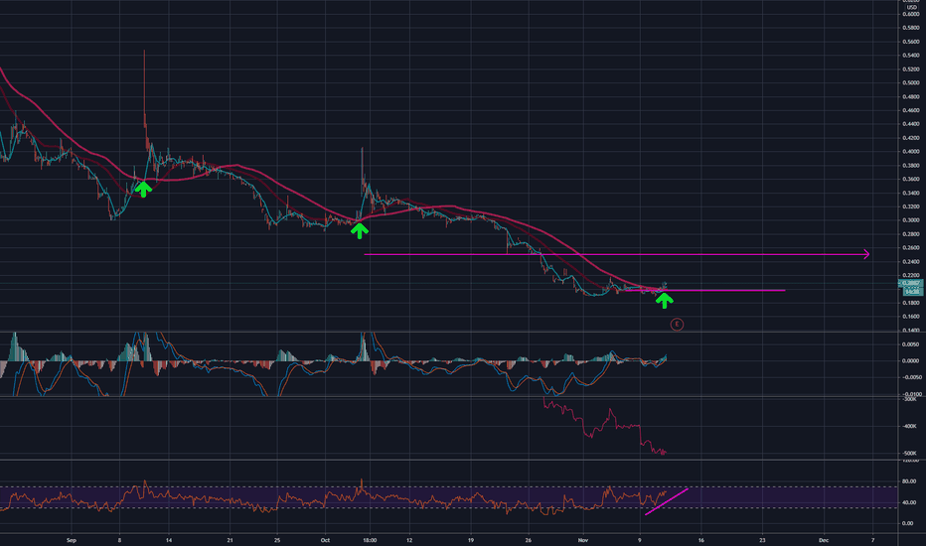Click the 19 date label on time axis

(x=471, y=540)
